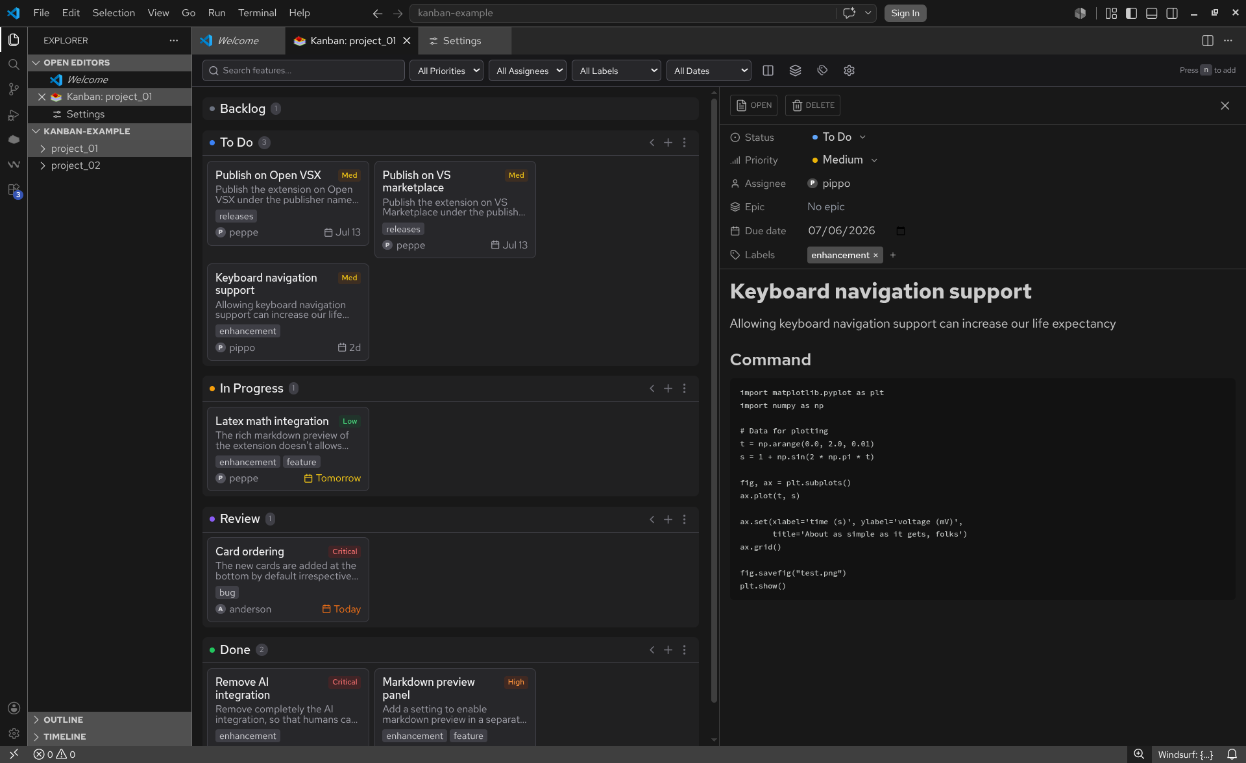
Task: Collapse the To Do column
Action: pyautogui.click(x=652, y=143)
